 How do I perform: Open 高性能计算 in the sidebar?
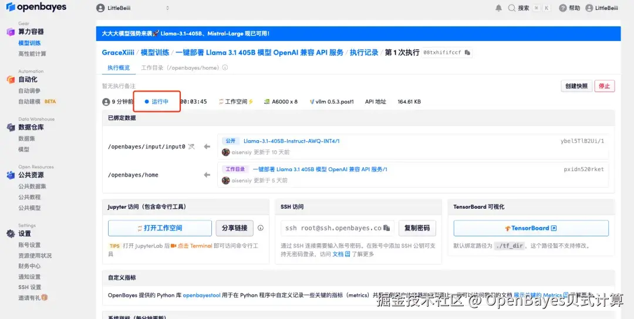click(32, 54)
